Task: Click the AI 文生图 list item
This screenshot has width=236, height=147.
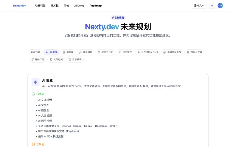Action: 43,105
